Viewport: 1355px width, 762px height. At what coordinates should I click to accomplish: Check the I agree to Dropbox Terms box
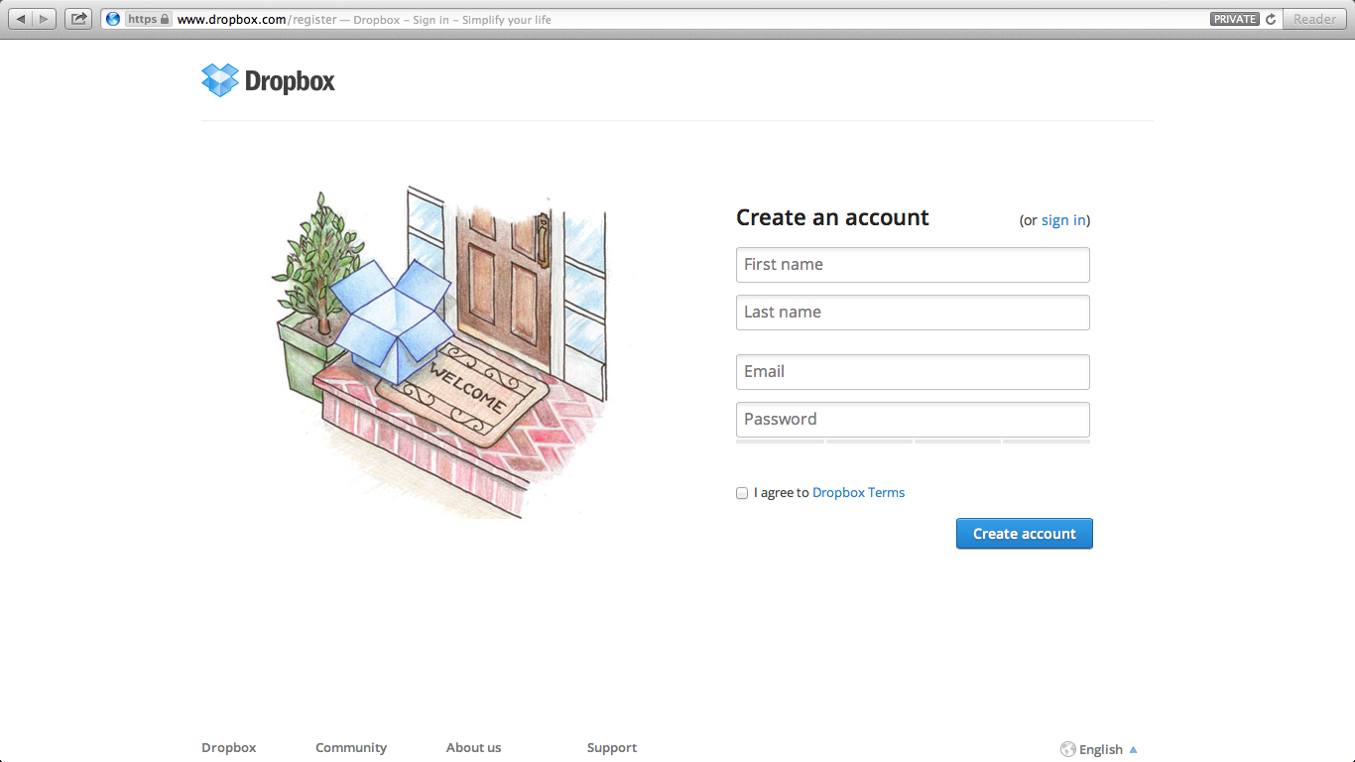(742, 493)
